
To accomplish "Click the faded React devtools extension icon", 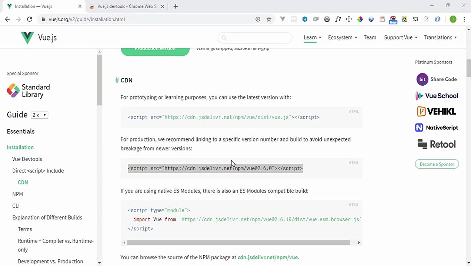I will [x=294, y=19].
